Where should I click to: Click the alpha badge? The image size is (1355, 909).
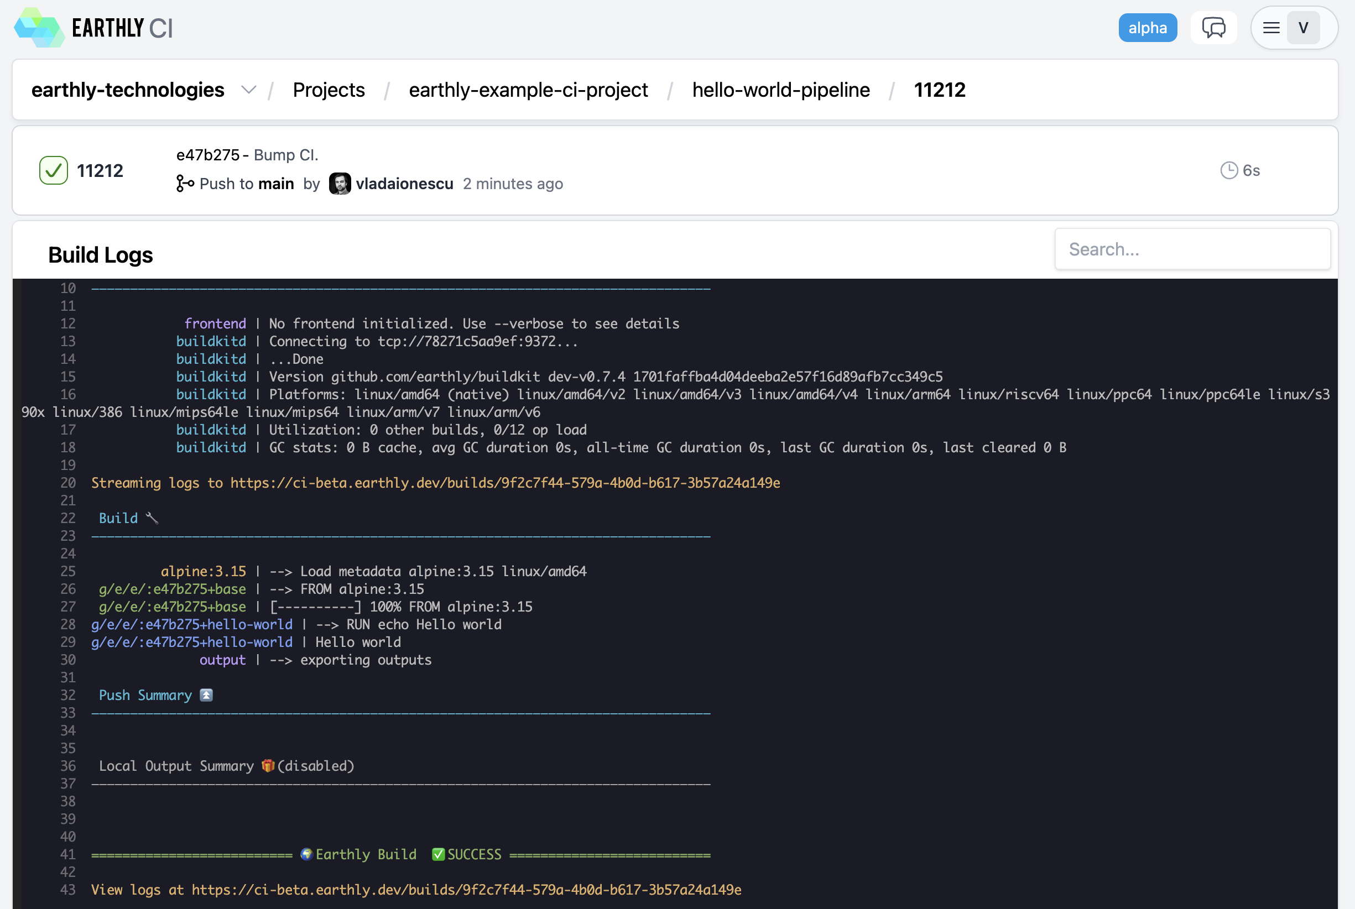(1147, 27)
